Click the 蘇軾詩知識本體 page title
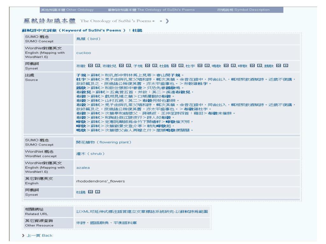Image resolution: width=326 pixels, height=244 pixels. [x=49, y=21]
